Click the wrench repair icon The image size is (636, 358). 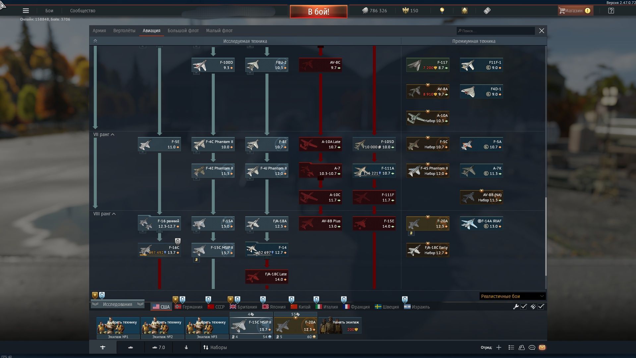point(516,307)
